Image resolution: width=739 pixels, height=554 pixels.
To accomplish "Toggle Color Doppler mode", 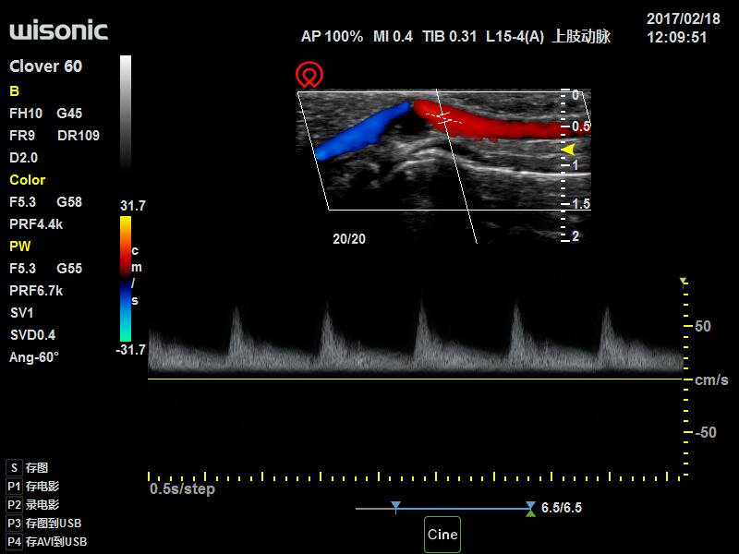I will tap(27, 180).
